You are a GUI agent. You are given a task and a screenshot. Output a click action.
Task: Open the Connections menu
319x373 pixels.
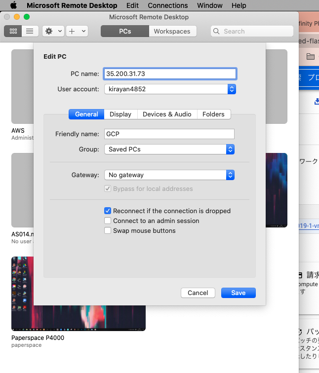point(168,5)
